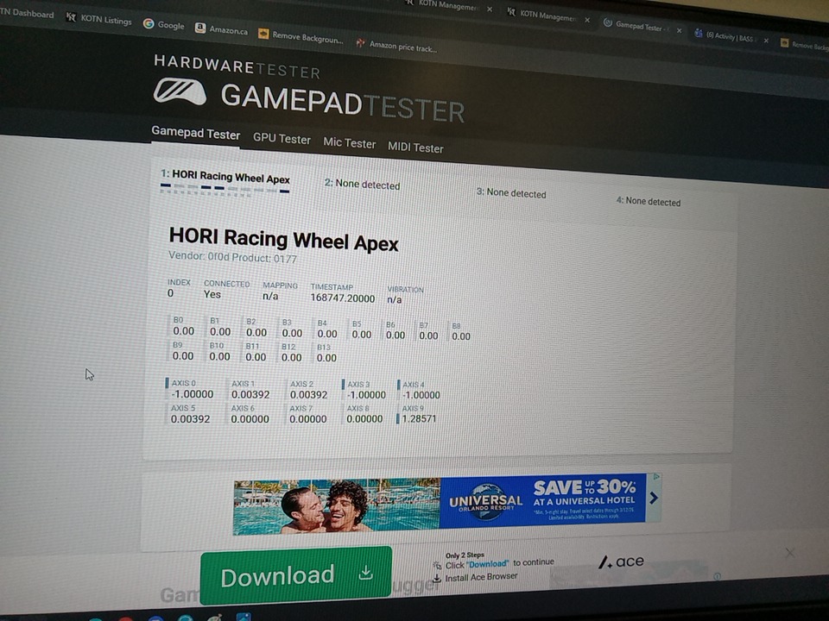The image size is (829, 621).
Task: Select gamepad slot 1 HORI Racing Wheel Apex
Action: 225,178
